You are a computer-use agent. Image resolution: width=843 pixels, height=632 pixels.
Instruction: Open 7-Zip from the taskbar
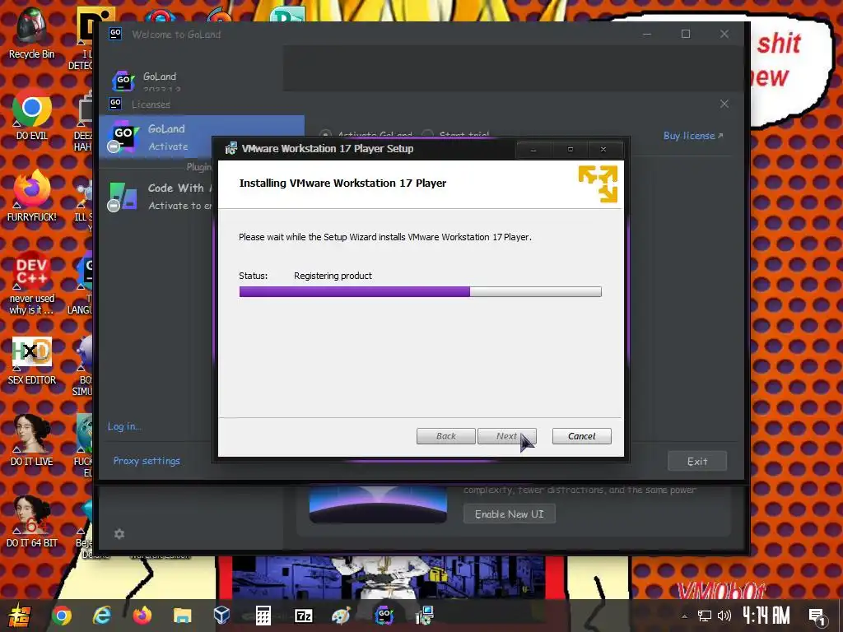pos(303,616)
